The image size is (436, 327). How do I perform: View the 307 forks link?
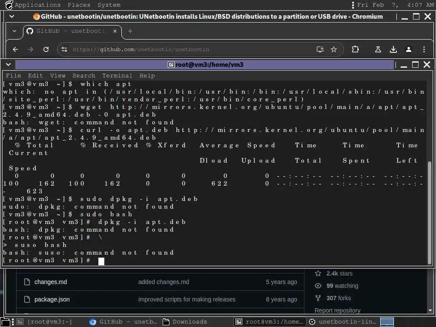pyautogui.click(x=338, y=298)
